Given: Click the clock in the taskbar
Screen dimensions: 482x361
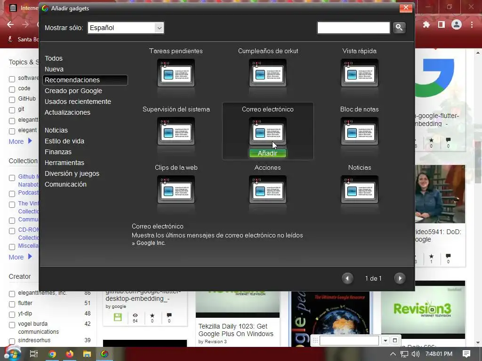Looking at the screenshot, I should (439, 354).
